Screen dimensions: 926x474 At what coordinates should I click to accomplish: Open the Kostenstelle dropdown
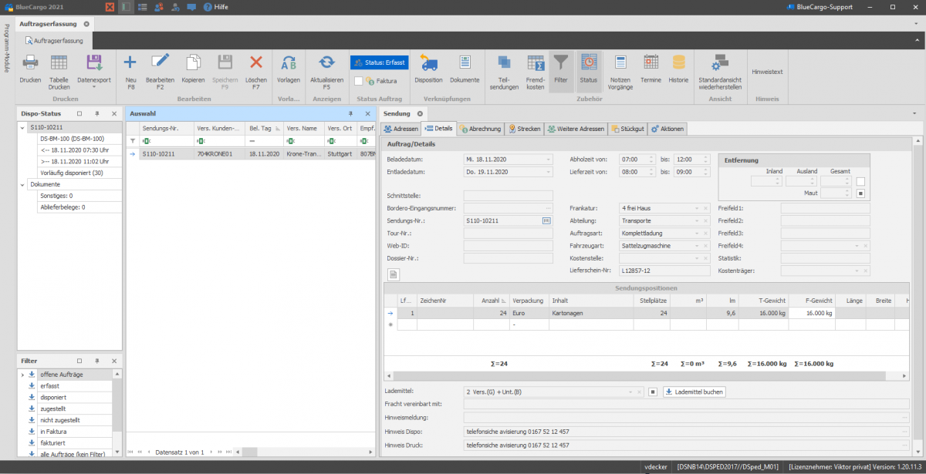coord(696,257)
